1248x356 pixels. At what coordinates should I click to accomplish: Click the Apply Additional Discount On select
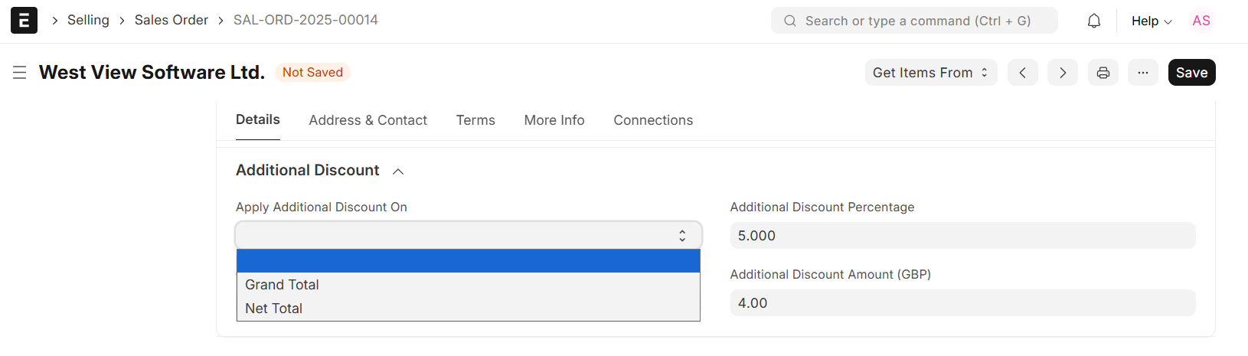click(x=468, y=235)
